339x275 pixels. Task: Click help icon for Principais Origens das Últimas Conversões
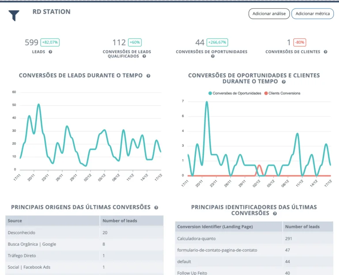point(156,207)
